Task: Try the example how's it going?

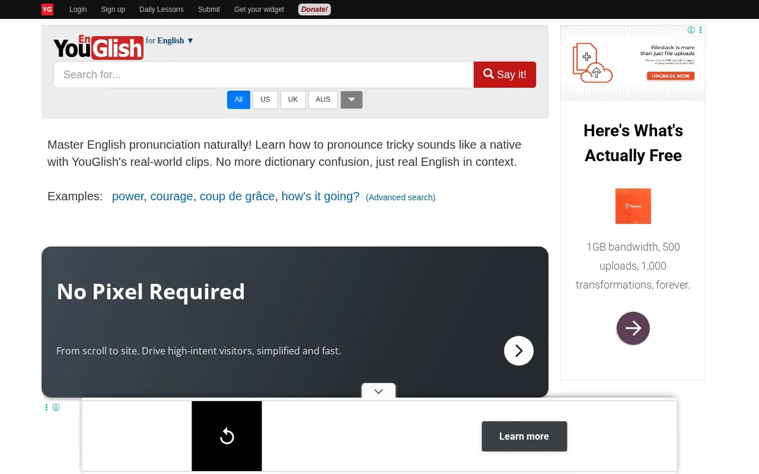Action: (x=320, y=196)
